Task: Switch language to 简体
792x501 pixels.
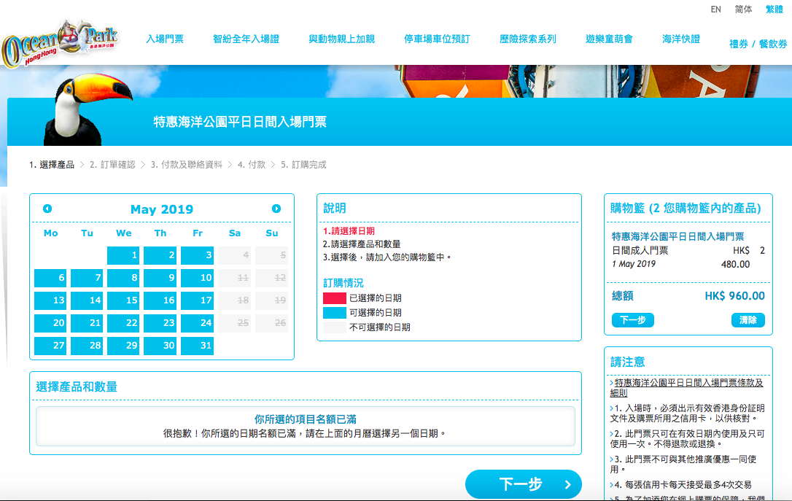Action: point(743,9)
